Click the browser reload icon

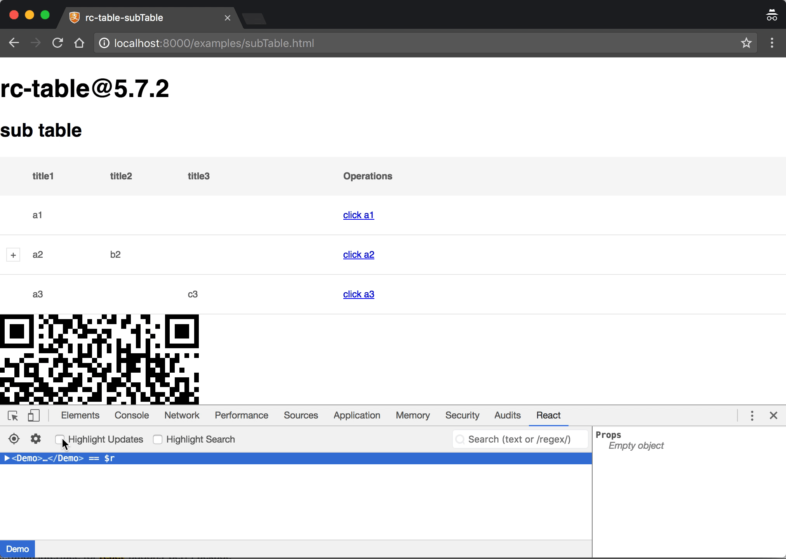[57, 43]
